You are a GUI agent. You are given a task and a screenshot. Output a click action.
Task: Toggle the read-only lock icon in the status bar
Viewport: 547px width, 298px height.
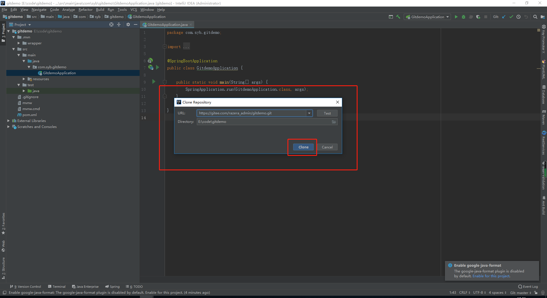coord(536,293)
